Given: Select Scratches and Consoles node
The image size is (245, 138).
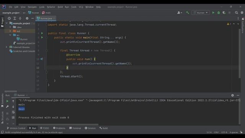Looking at the screenshot, I should pos(22,51).
